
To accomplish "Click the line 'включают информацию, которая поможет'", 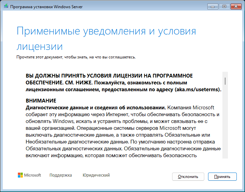I will (x=77, y=155).
